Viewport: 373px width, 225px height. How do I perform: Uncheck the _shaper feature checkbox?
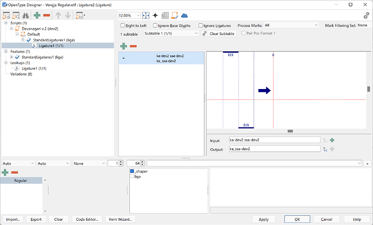(133, 171)
